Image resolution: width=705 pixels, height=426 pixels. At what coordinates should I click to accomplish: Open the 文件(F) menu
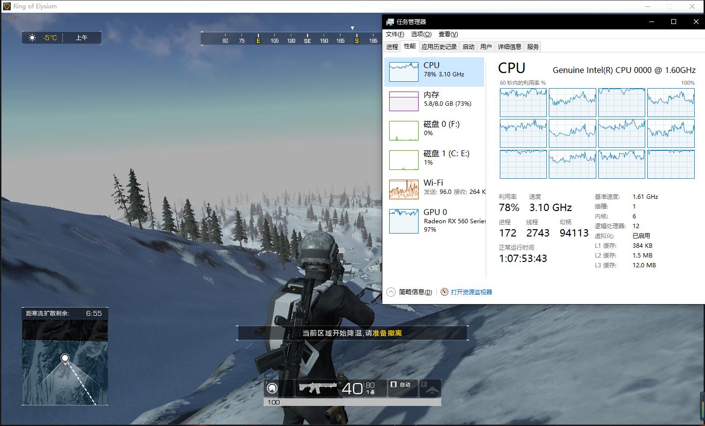pos(395,34)
